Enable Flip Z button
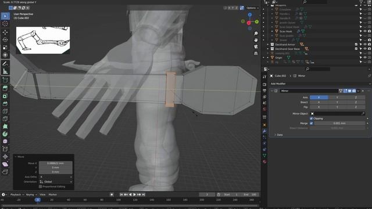Image resolution: width=372 pixels, height=209 pixels. 356,107
